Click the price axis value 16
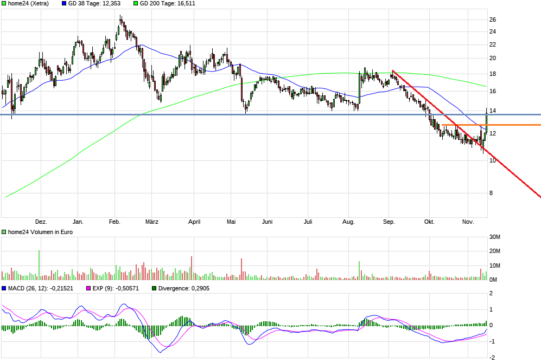541x363 pixels. click(x=493, y=91)
